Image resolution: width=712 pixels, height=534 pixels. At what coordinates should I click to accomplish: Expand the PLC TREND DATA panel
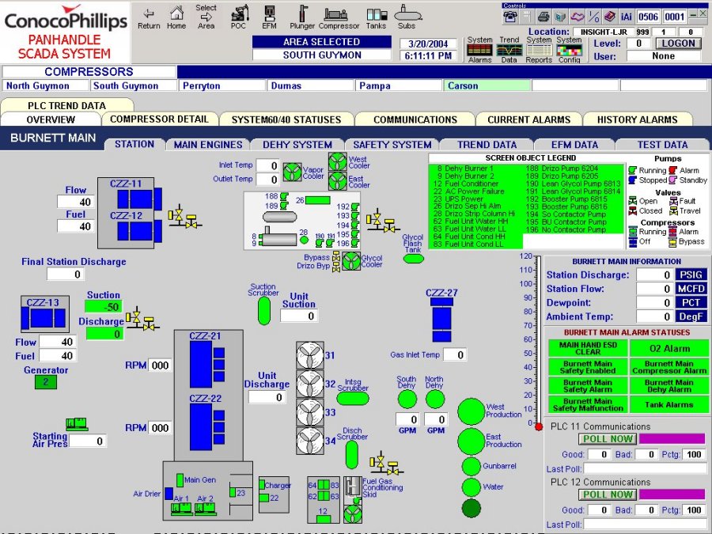pos(66,104)
